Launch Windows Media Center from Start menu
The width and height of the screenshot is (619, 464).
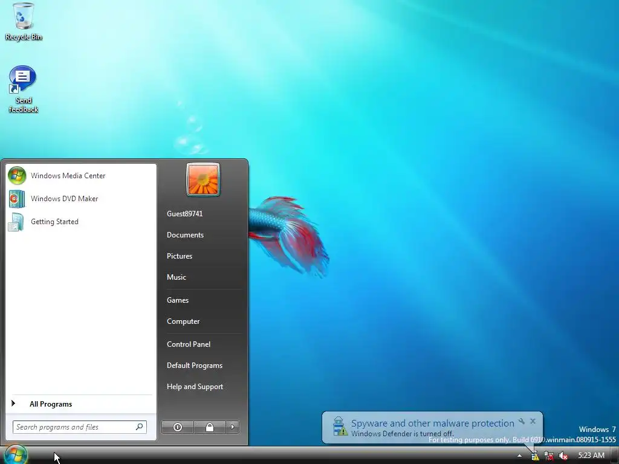tap(81, 176)
